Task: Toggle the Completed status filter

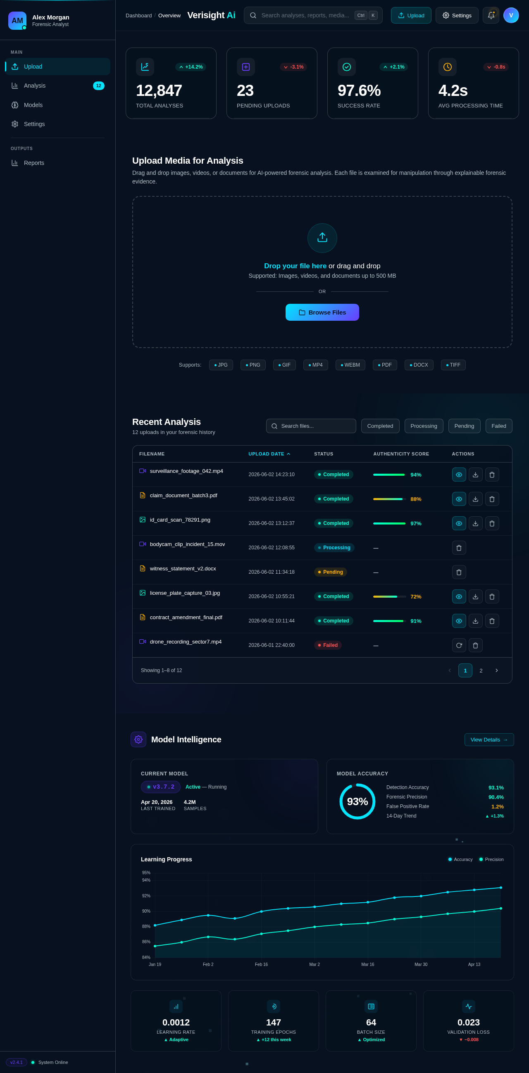Action: point(380,426)
